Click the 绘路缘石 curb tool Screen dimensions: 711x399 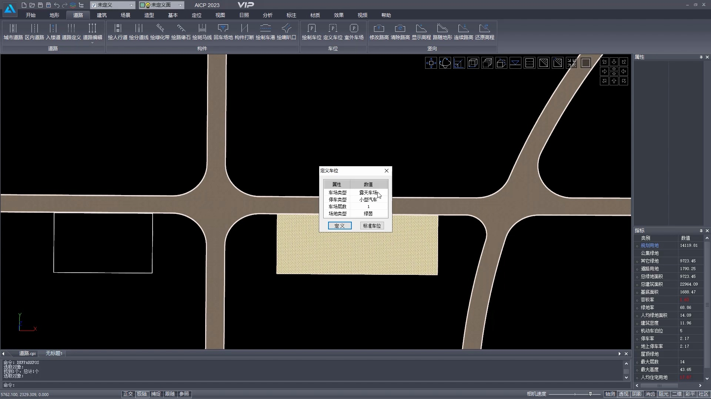(x=181, y=32)
